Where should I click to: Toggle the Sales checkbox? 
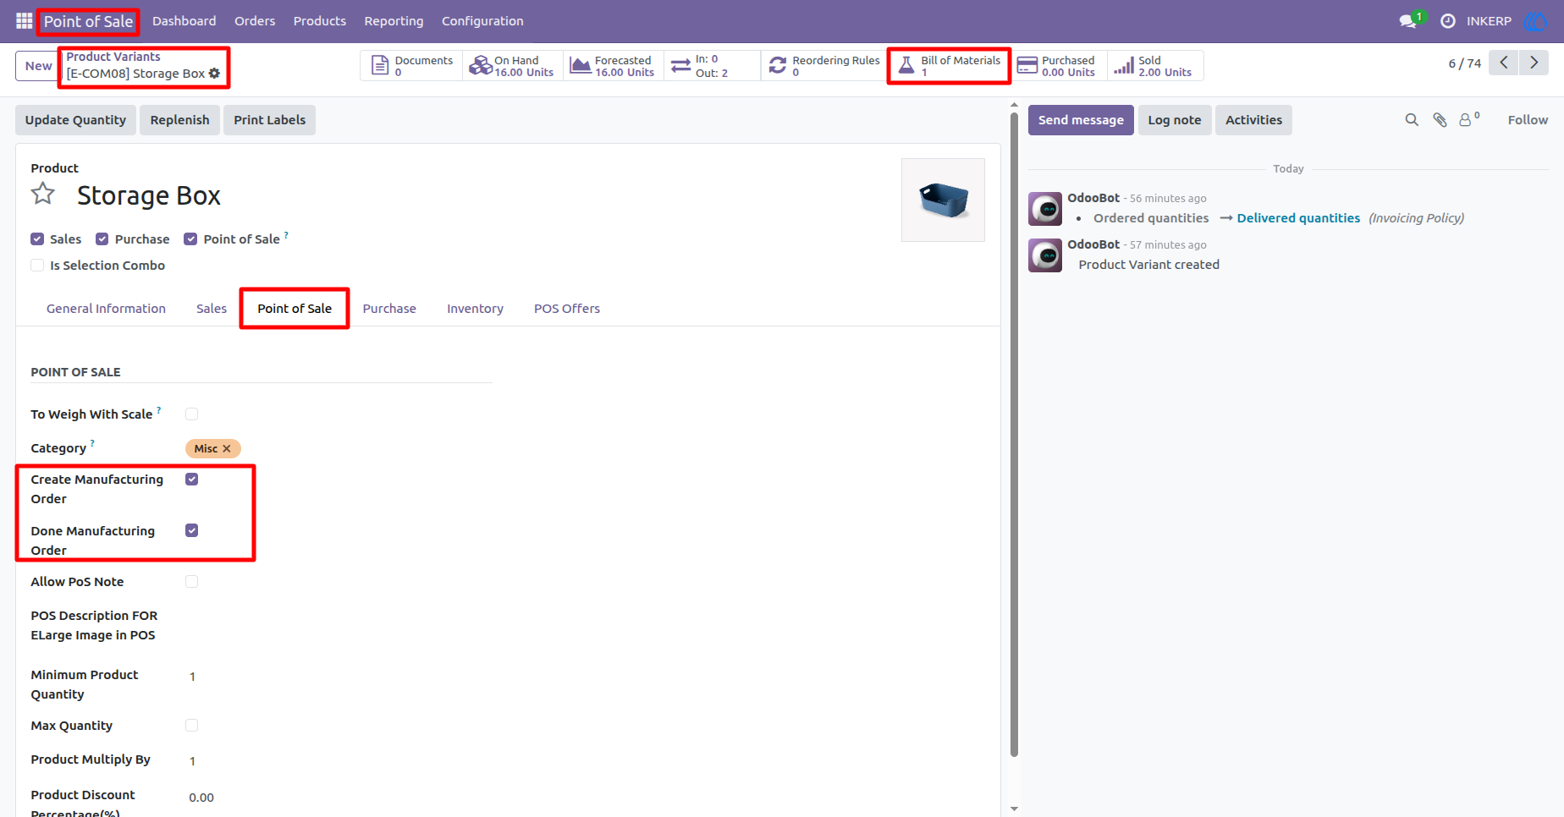[37, 239]
